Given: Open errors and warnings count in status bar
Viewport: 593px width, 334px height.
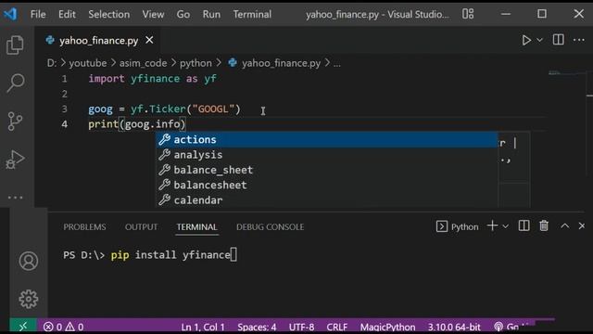Looking at the screenshot, I should [64, 327].
